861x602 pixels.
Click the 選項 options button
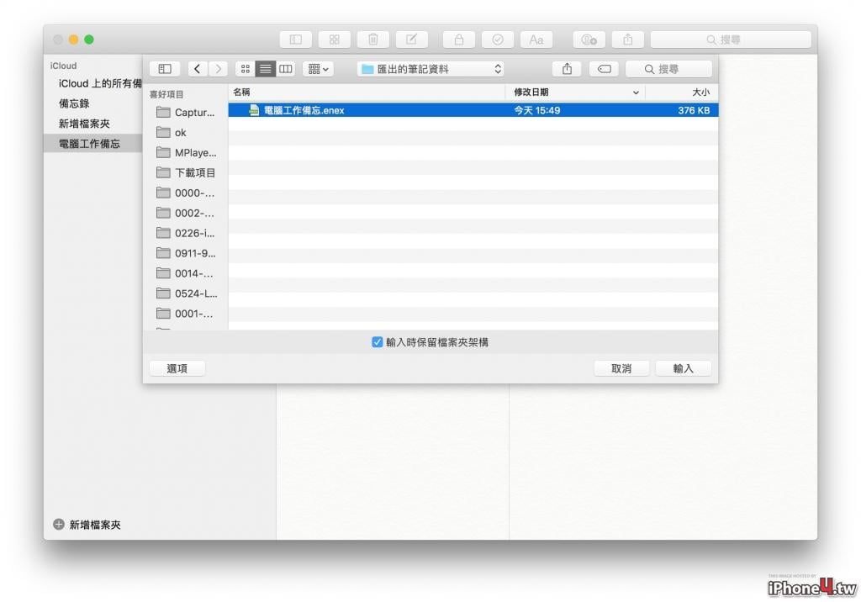(177, 368)
